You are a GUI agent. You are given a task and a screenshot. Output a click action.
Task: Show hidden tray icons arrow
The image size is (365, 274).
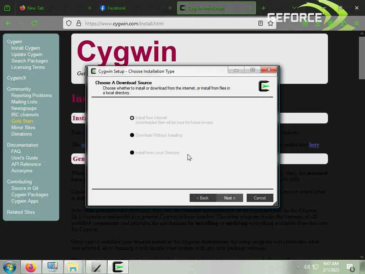(x=298, y=267)
